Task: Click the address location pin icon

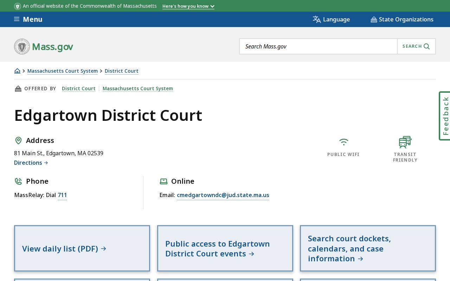Action: coord(18,140)
